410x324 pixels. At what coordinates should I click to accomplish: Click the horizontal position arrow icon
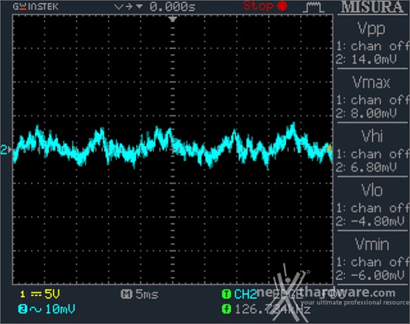tap(128, 7)
